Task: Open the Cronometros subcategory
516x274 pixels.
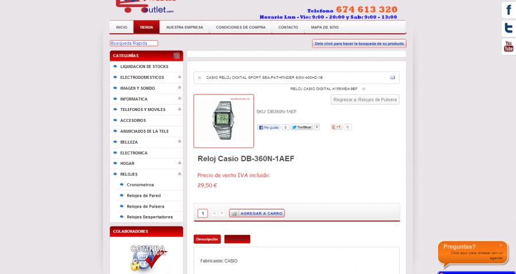Action: 140,185
